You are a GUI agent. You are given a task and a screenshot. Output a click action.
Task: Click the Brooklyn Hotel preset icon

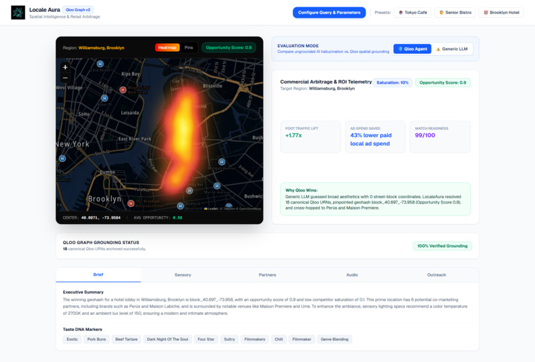tap(485, 13)
